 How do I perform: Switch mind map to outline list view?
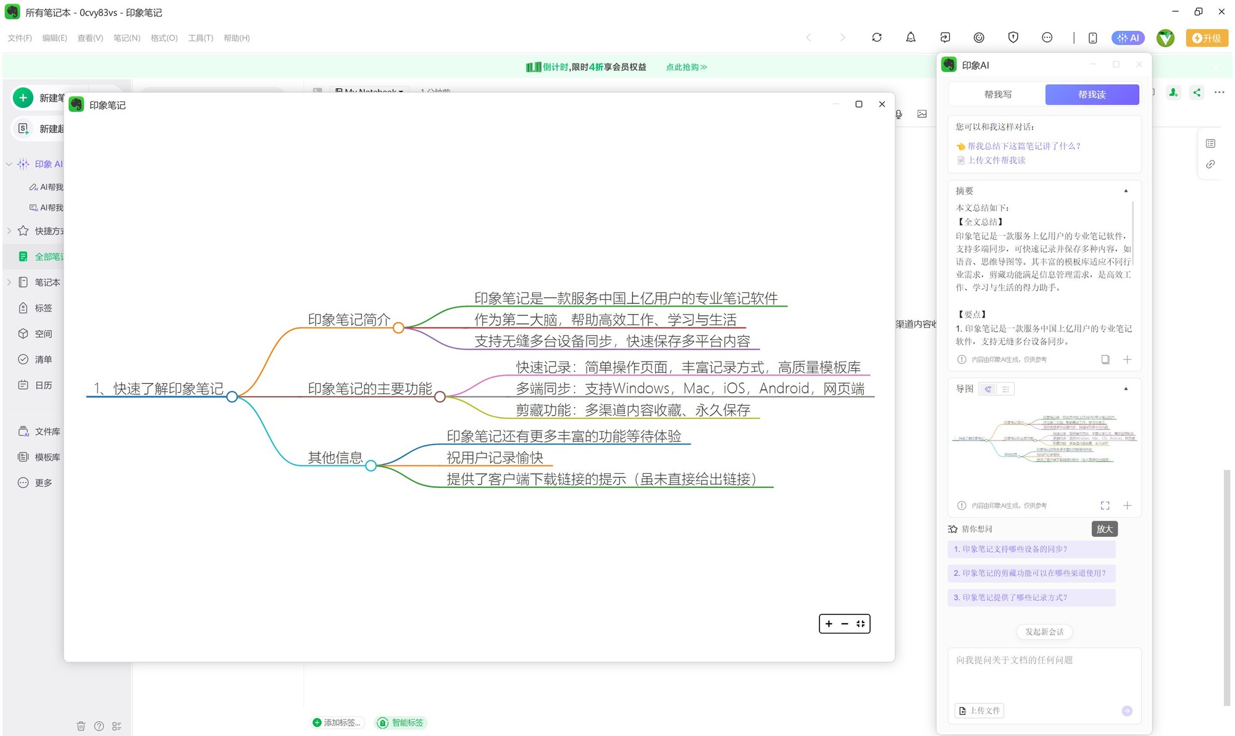tap(1006, 389)
